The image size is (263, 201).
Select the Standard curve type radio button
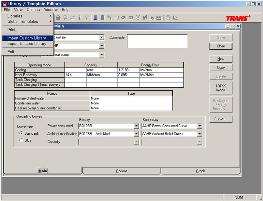coord(21,133)
